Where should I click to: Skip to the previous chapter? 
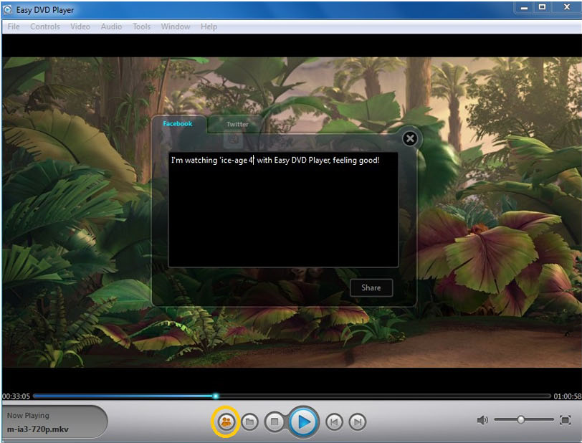(x=333, y=422)
